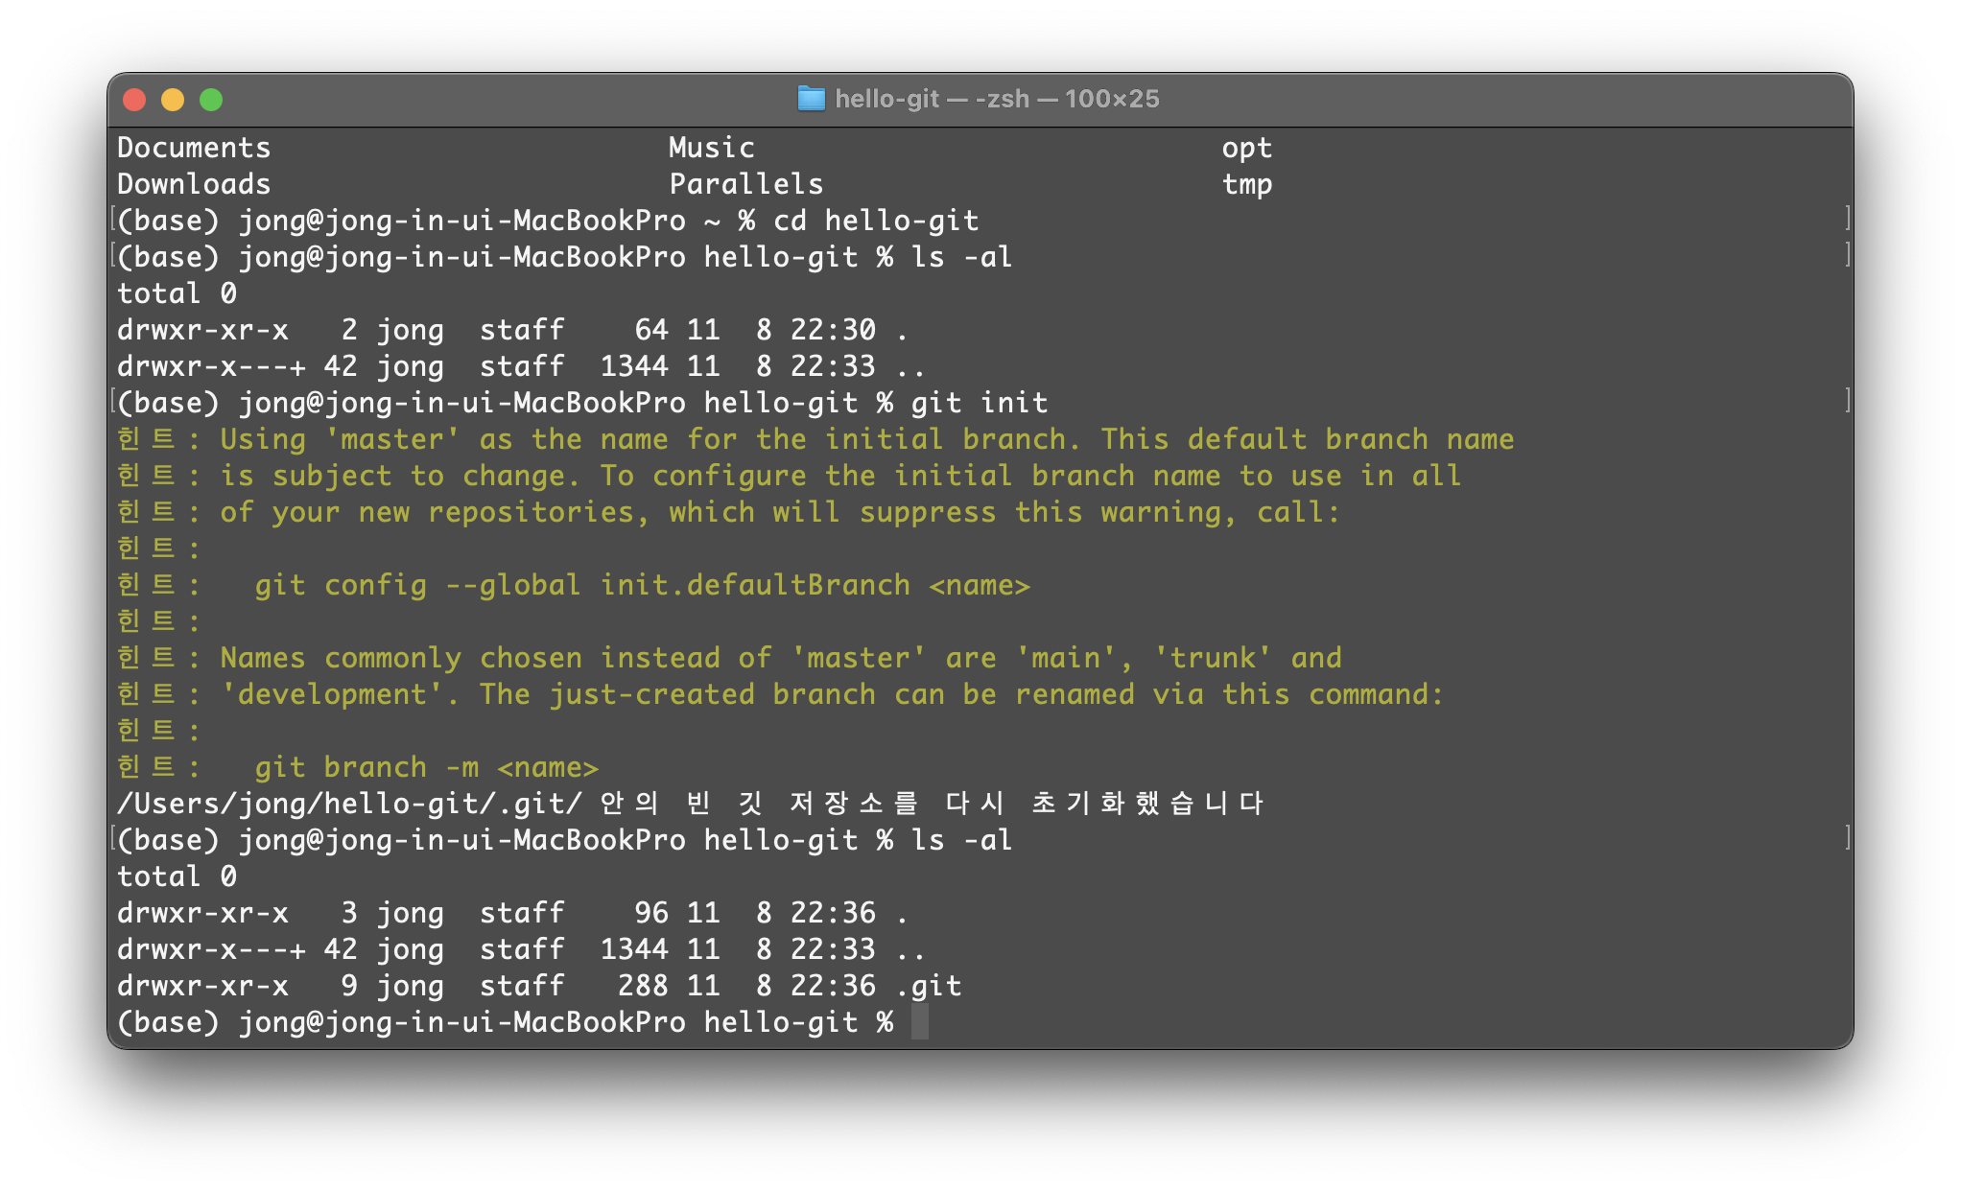Click the Music directory name
Image resolution: width=1961 pixels, height=1191 pixels.
tap(711, 148)
